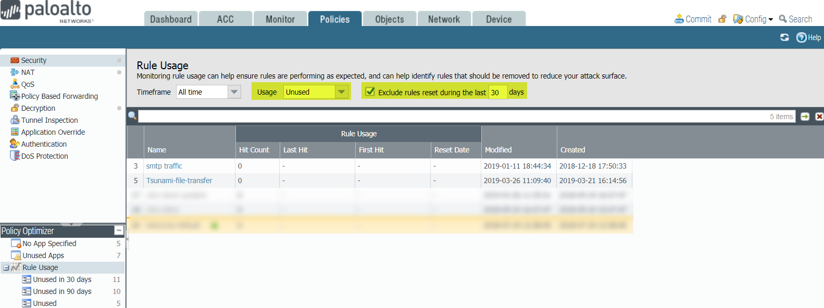
Task: Sort by Reset Date column header
Action: tap(456, 150)
